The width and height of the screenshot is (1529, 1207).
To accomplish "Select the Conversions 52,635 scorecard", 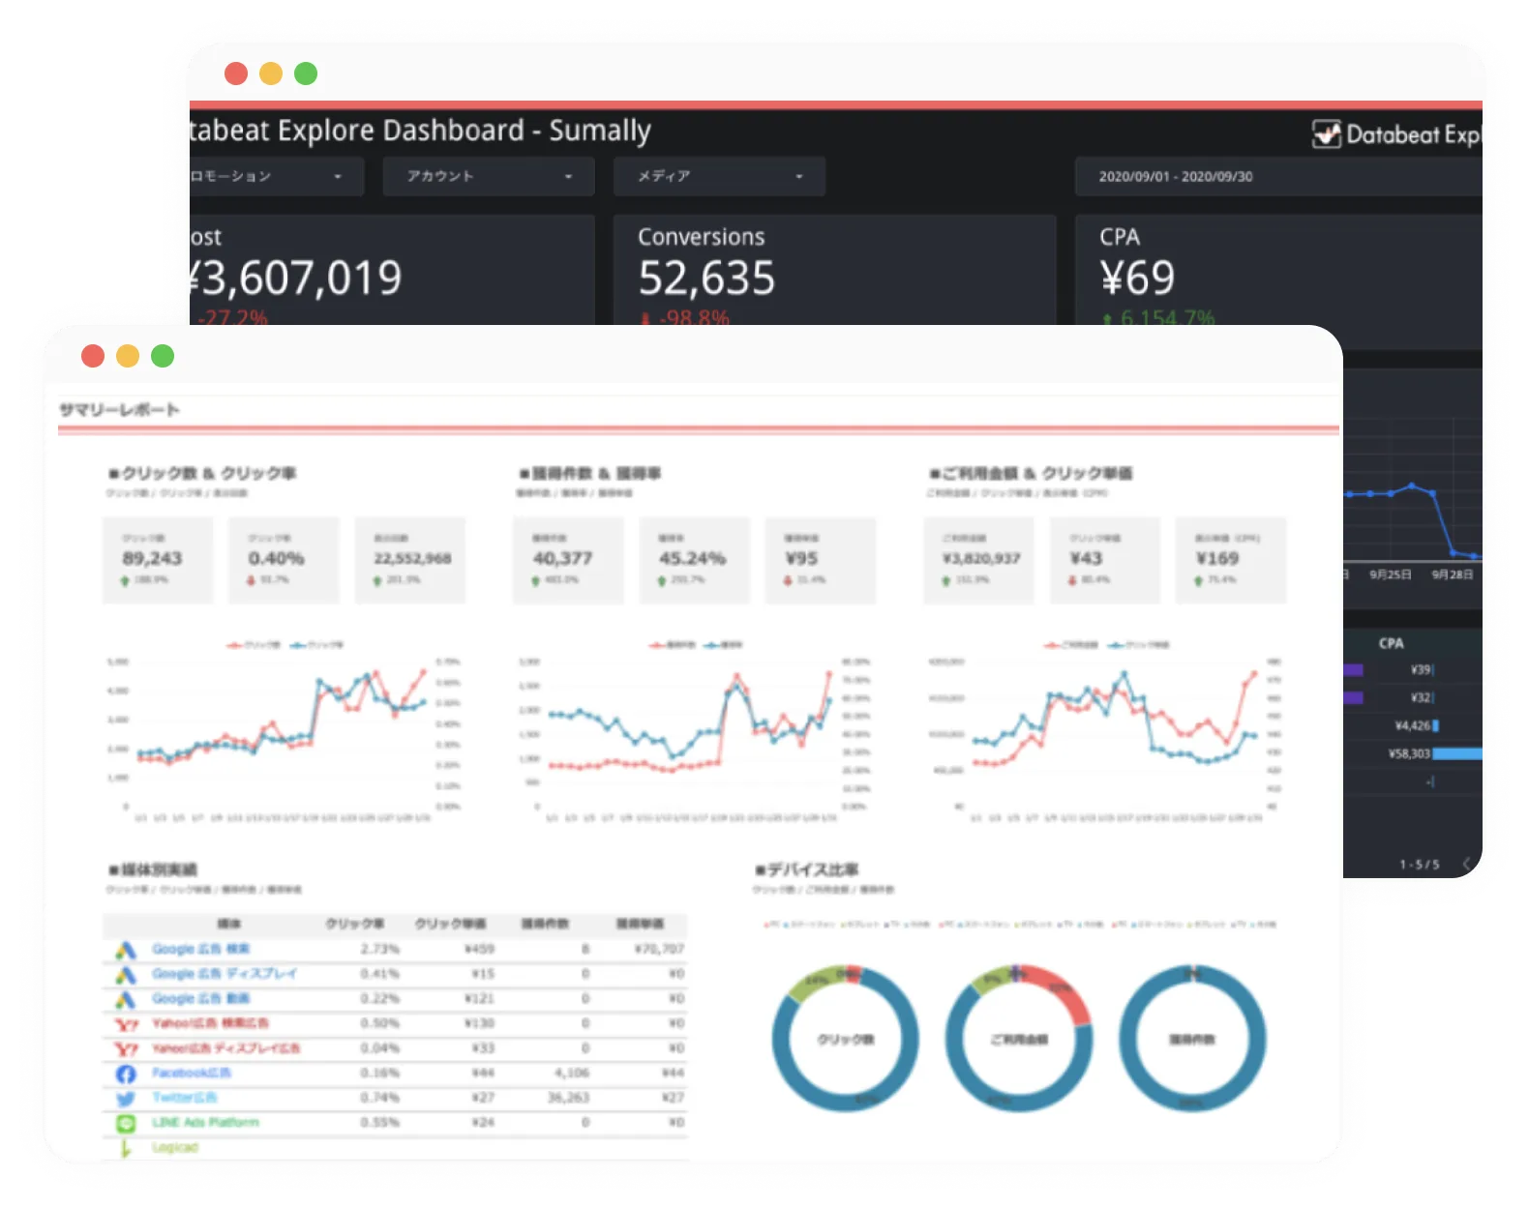I will click(x=833, y=269).
